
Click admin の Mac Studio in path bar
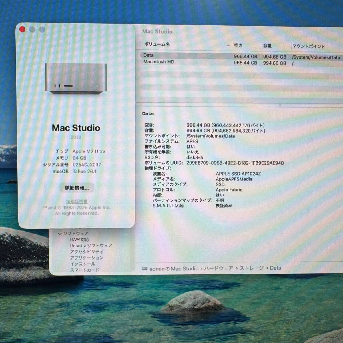pos(174,269)
